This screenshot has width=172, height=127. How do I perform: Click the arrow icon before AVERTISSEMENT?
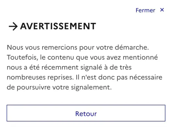[x=13, y=26]
